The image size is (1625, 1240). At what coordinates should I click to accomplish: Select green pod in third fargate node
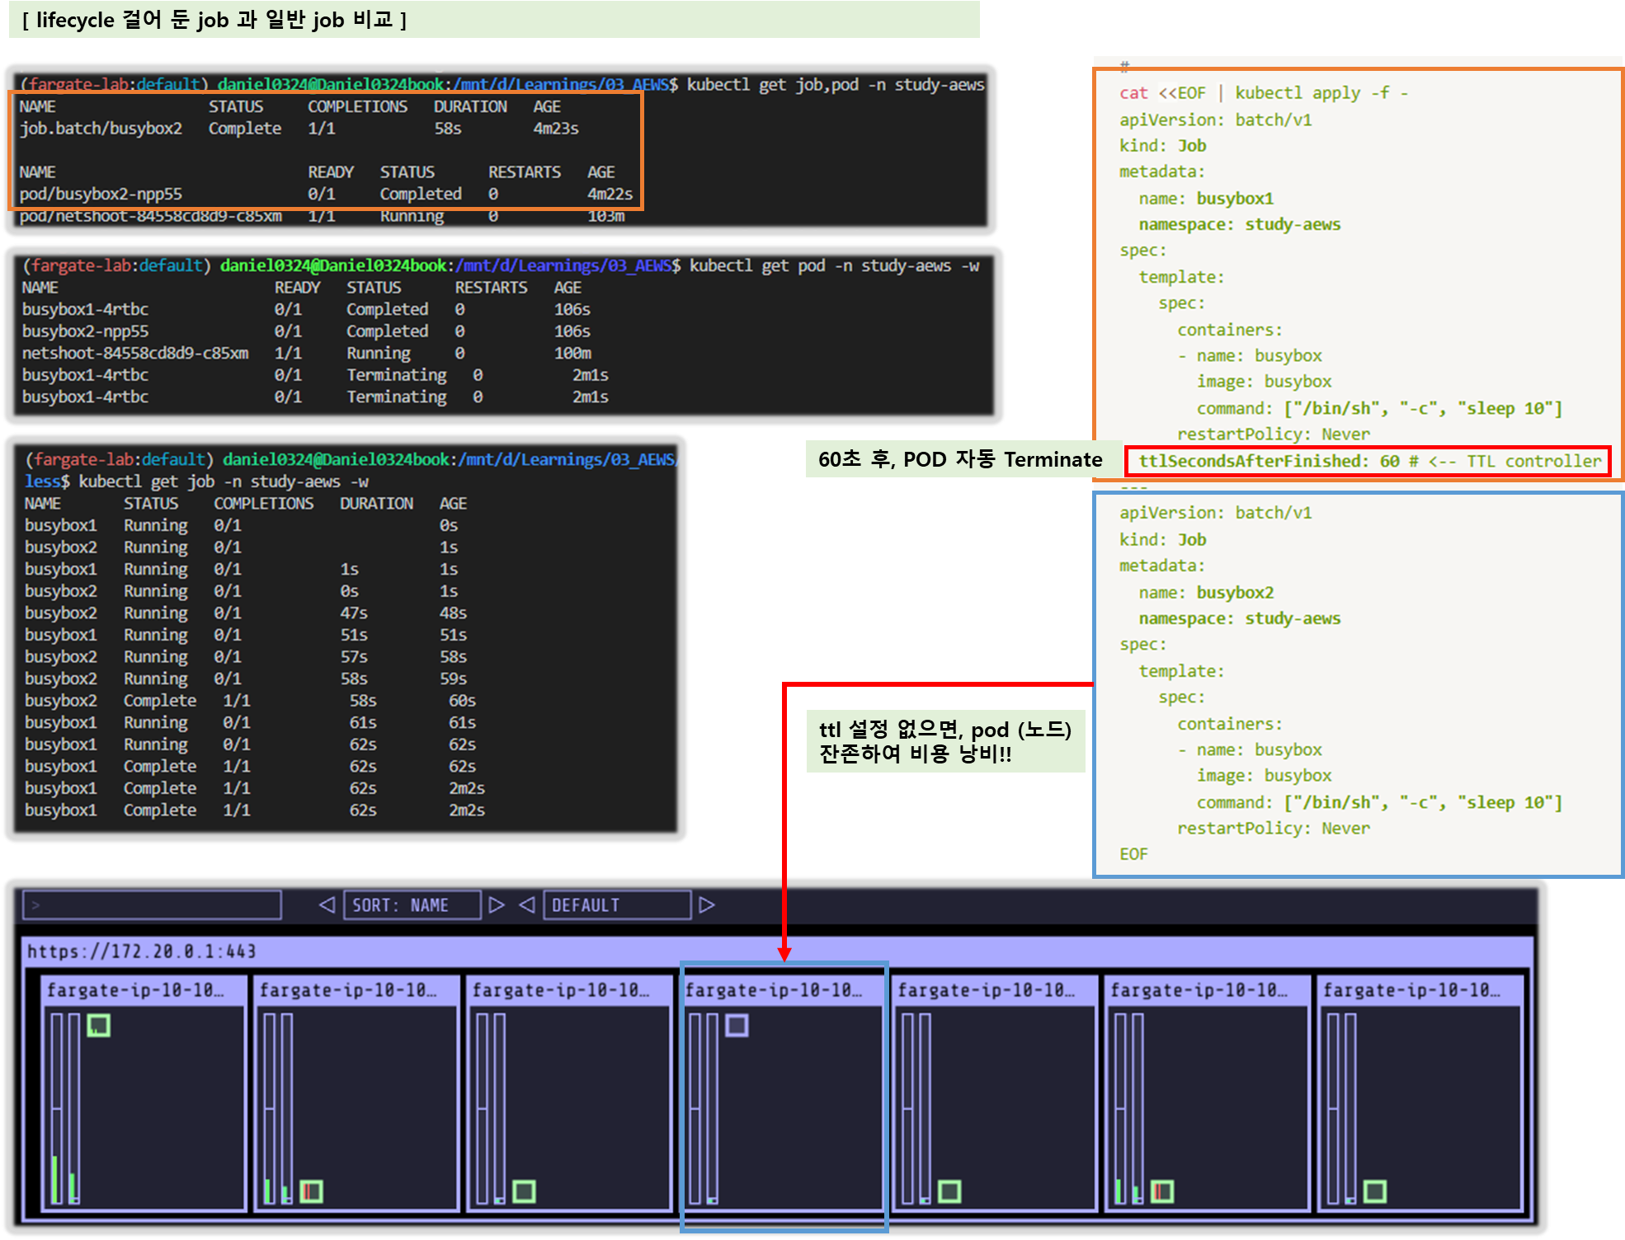[x=524, y=1191]
